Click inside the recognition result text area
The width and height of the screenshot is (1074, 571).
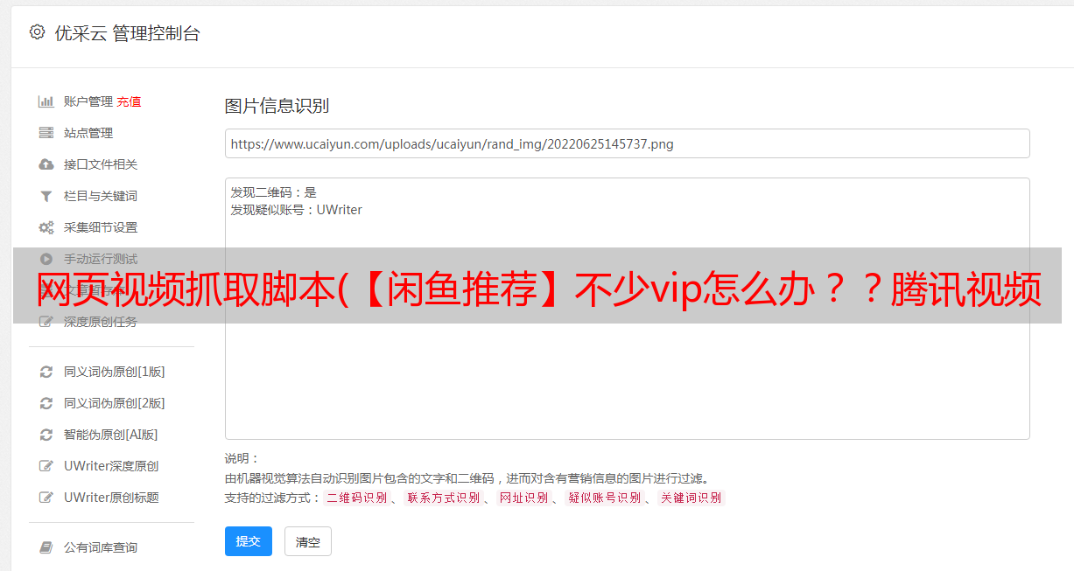click(x=627, y=308)
